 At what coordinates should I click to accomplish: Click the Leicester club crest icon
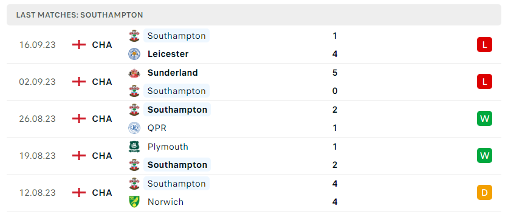(x=134, y=54)
